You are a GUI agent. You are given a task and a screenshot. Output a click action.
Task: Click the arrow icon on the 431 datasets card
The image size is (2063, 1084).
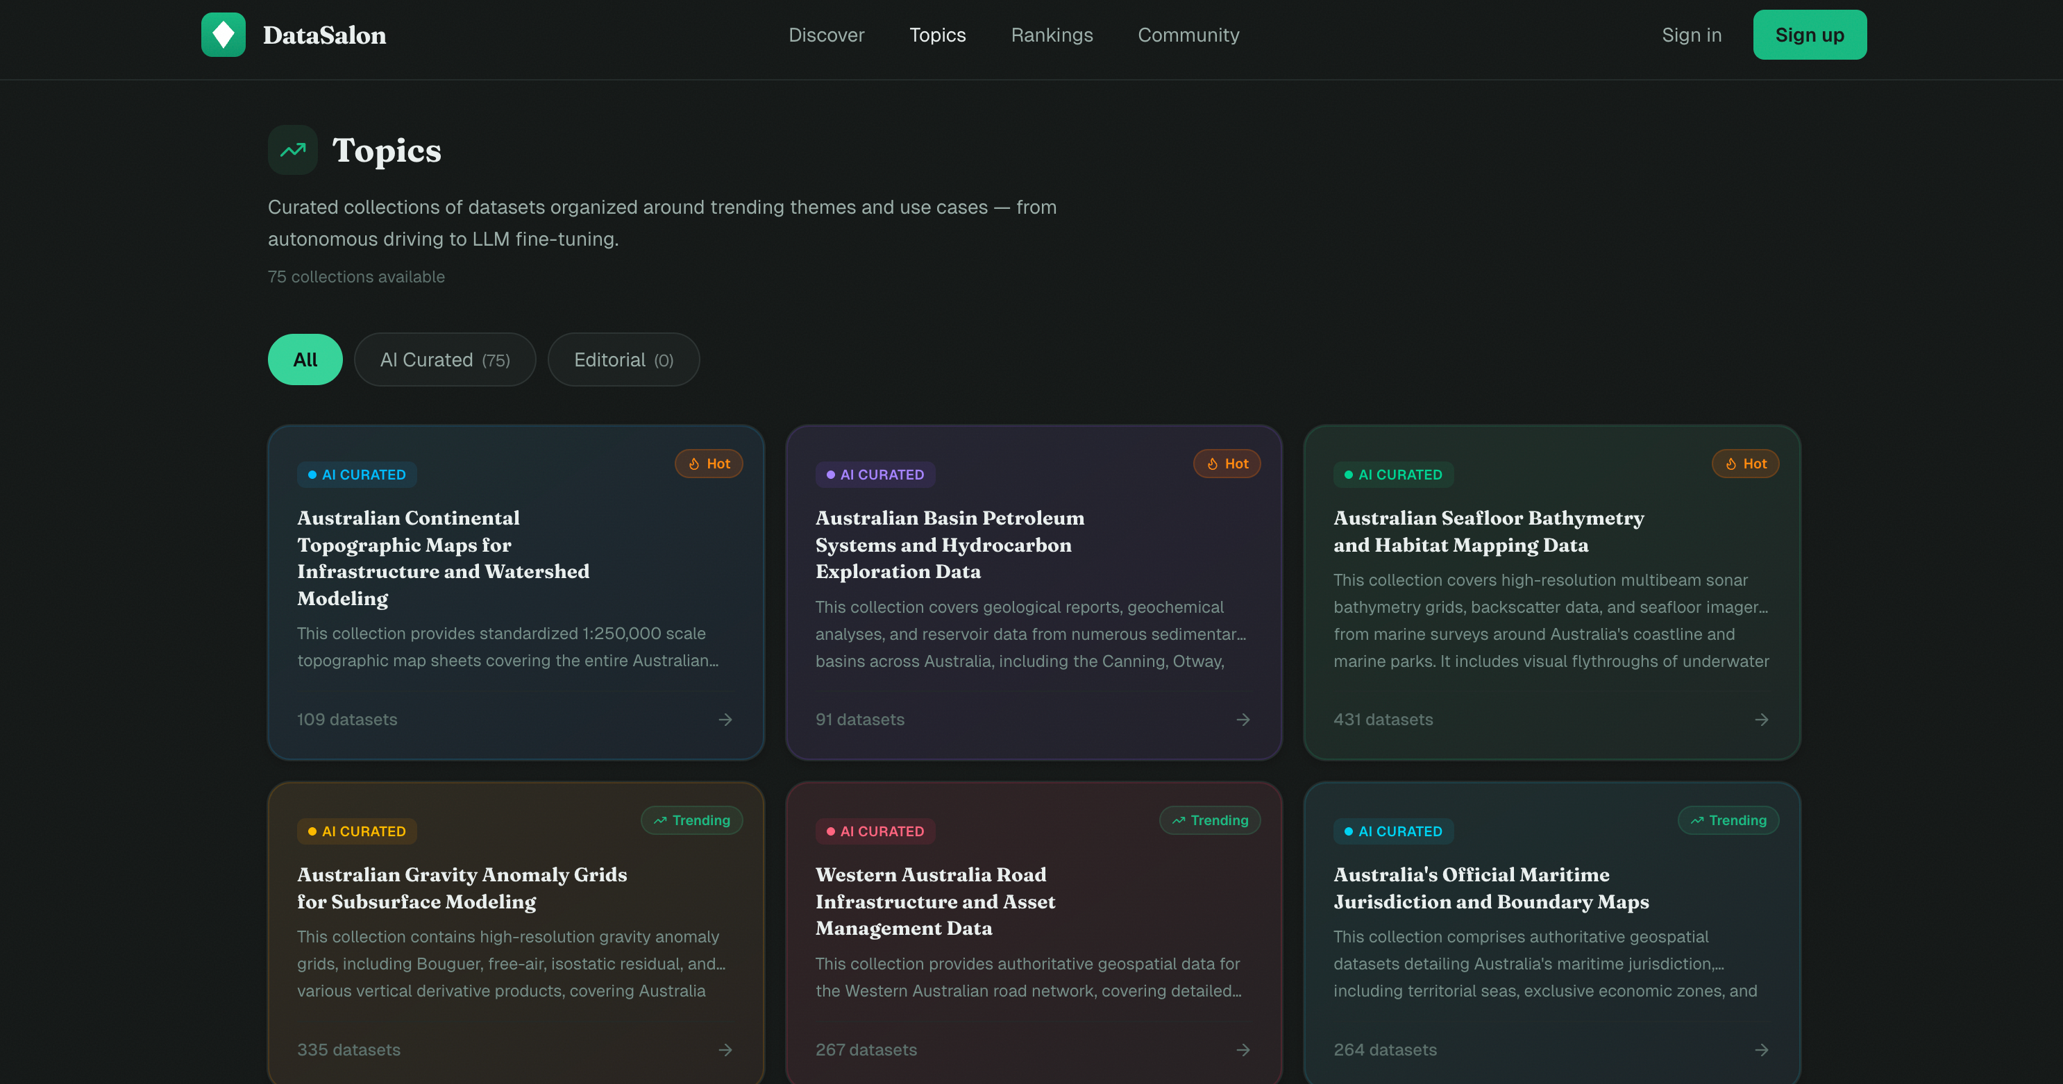(x=1762, y=719)
